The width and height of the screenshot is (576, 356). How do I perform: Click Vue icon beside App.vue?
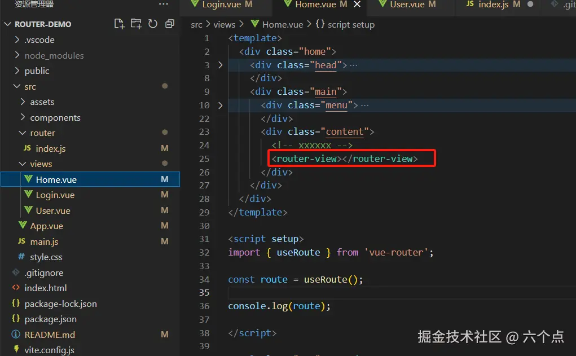[23, 225]
